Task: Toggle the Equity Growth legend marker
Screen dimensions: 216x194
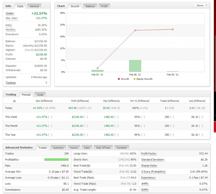Action: [x=134, y=79]
